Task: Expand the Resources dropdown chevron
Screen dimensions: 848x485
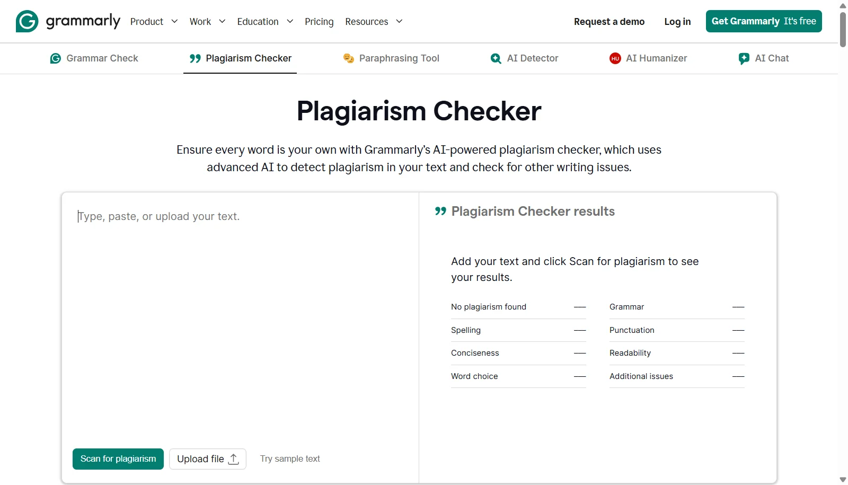Action: coord(399,21)
